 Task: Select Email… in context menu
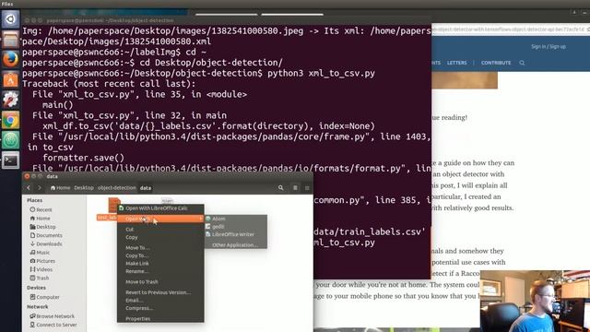coord(160,301)
